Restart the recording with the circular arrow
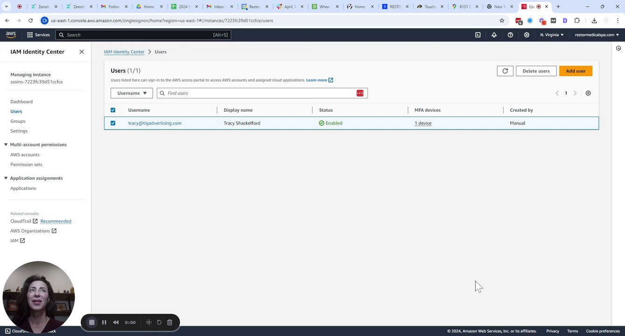This screenshot has height=336, width=625. pyautogui.click(x=159, y=322)
